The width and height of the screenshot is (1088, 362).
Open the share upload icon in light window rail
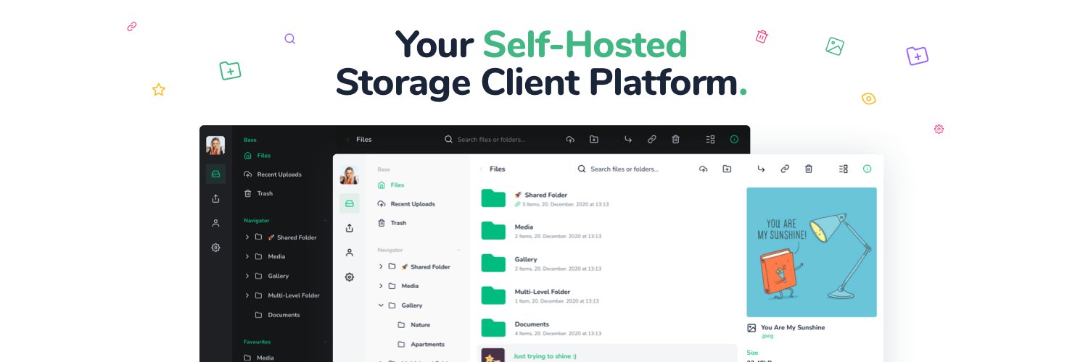point(350,228)
